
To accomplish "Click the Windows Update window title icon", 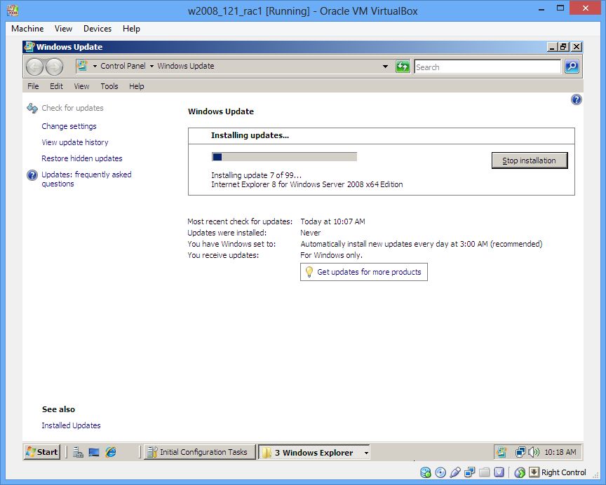I will [x=29, y=47].
